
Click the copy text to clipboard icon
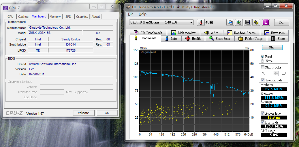point(230,22)
